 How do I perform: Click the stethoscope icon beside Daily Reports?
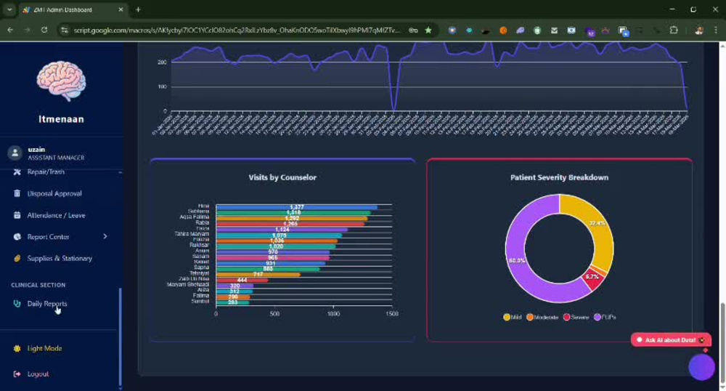(x=17, y=304)
